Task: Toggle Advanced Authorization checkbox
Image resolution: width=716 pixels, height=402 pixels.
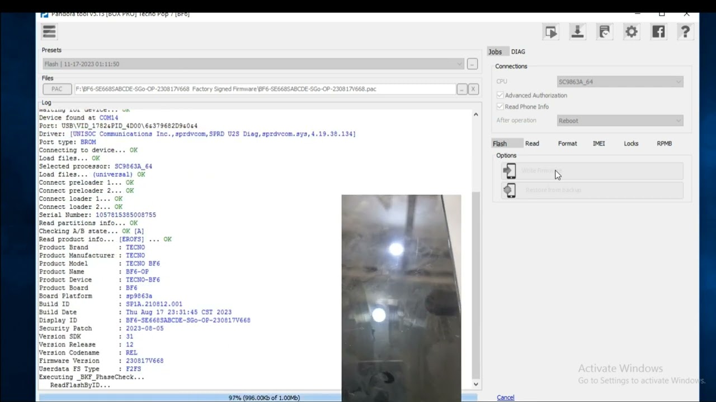Action: (x=500, y=95)
